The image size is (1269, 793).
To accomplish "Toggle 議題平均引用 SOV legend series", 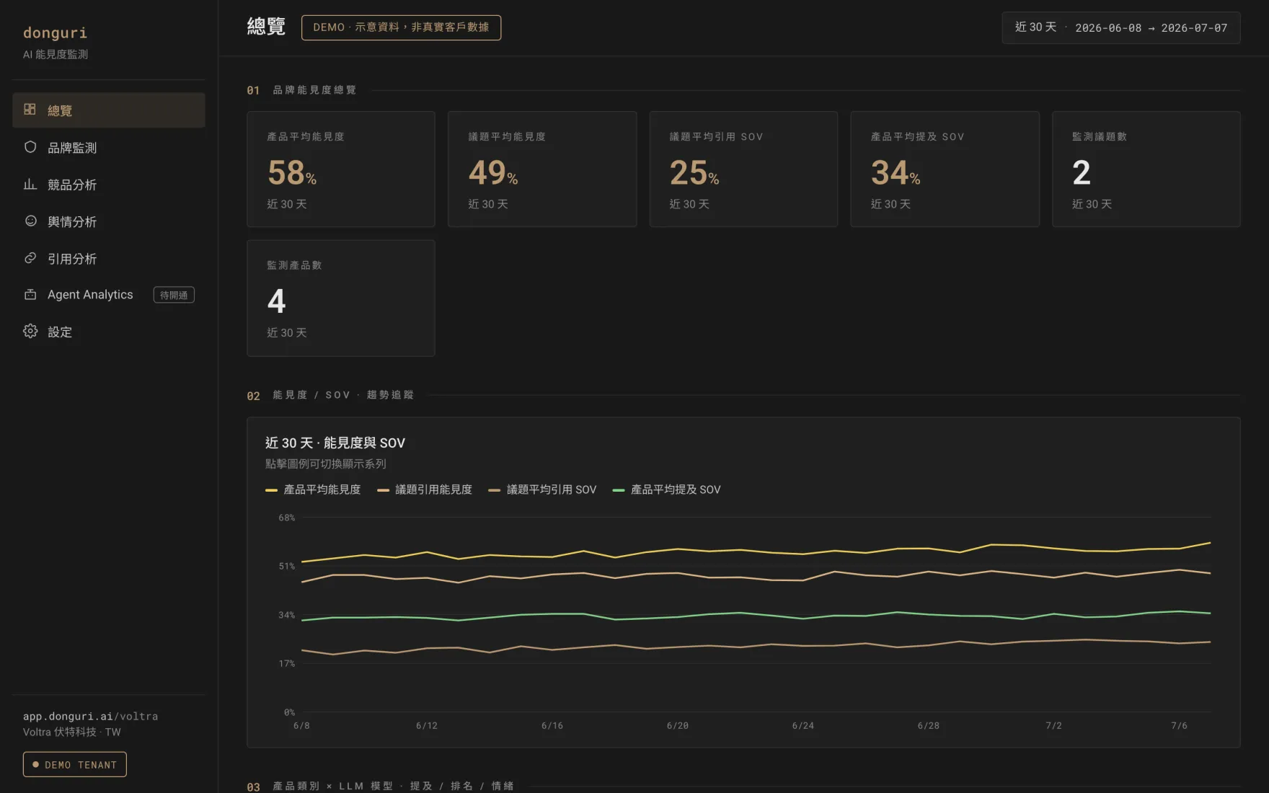I will 542,489.
